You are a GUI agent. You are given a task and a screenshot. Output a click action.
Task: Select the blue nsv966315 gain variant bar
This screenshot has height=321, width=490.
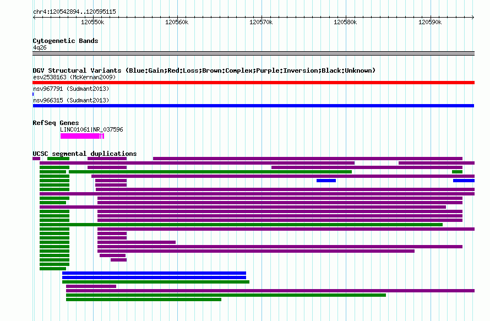pos(253,106)
